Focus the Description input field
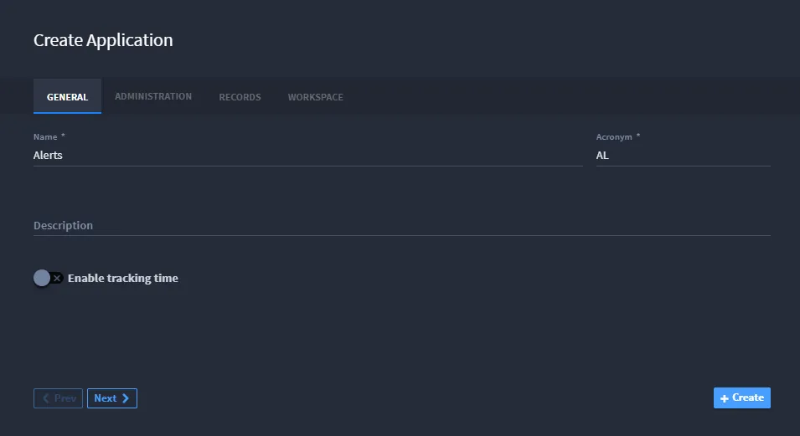This screenshot has width=800, height=436. pyautogui.click(x=402, y=225)
